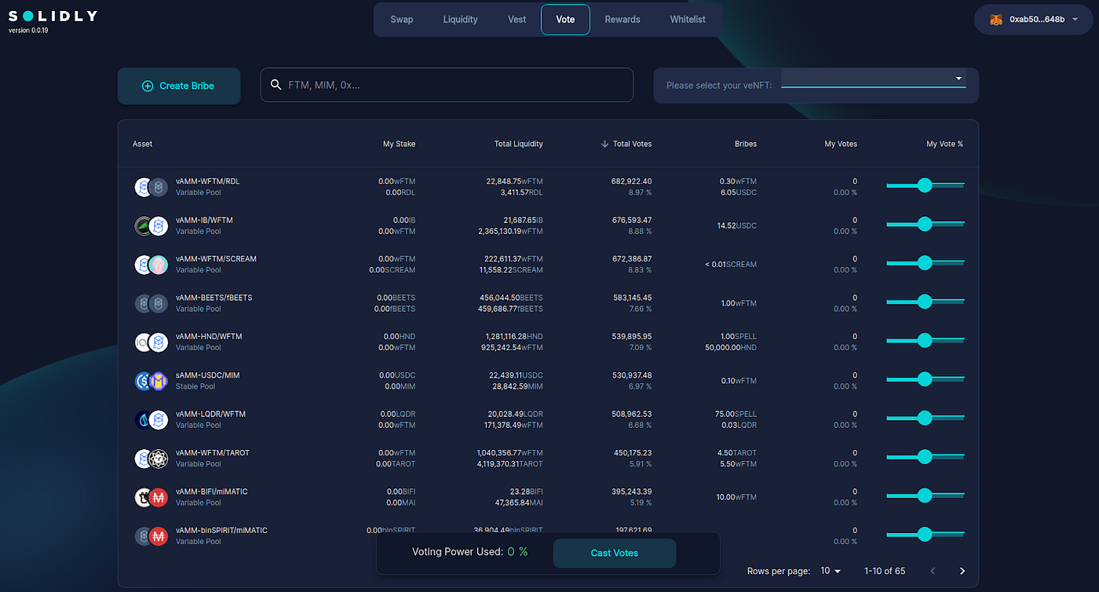
Task: Open the Rewards tab
Action: pos(623,19)
